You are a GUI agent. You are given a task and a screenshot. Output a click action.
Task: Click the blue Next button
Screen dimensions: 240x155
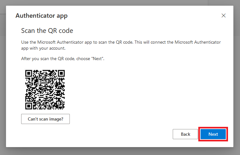(x=213, y=134)
